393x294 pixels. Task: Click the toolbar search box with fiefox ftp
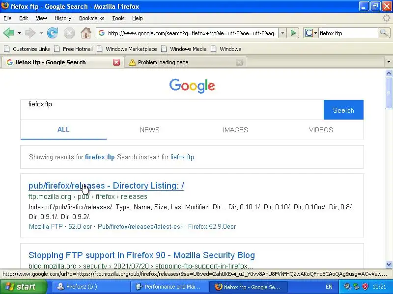(x=348, y=33)
